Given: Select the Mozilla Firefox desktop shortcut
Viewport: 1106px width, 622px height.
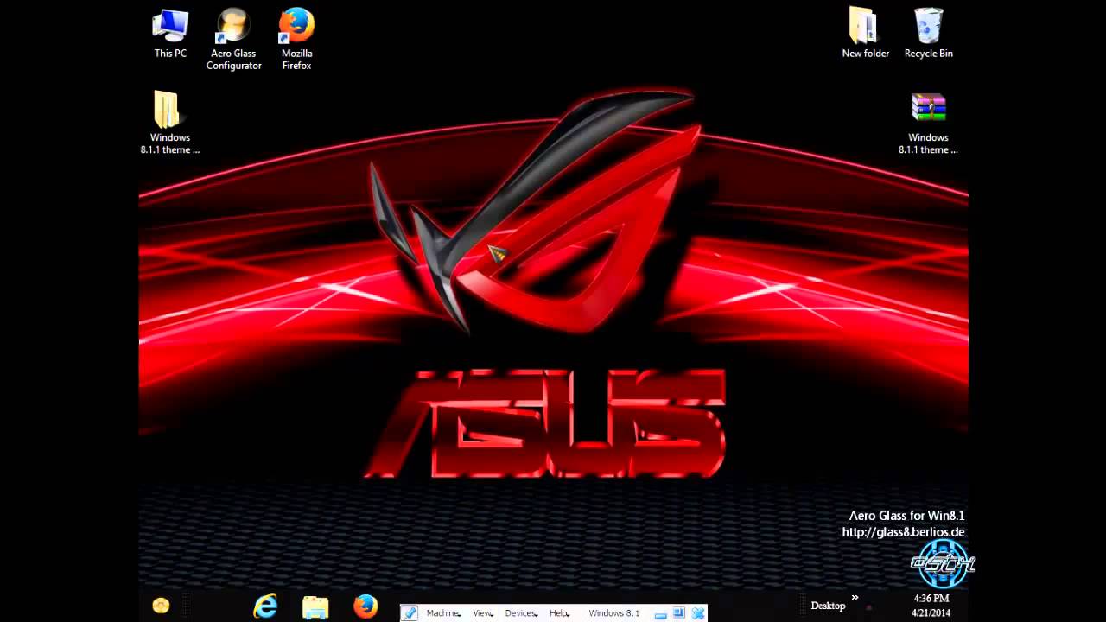Looking at the screenshot, I should [x=296, y=39].
